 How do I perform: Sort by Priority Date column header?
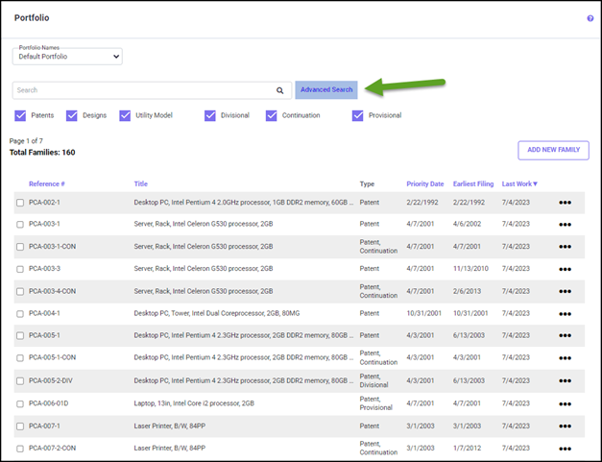click(424, 183)
